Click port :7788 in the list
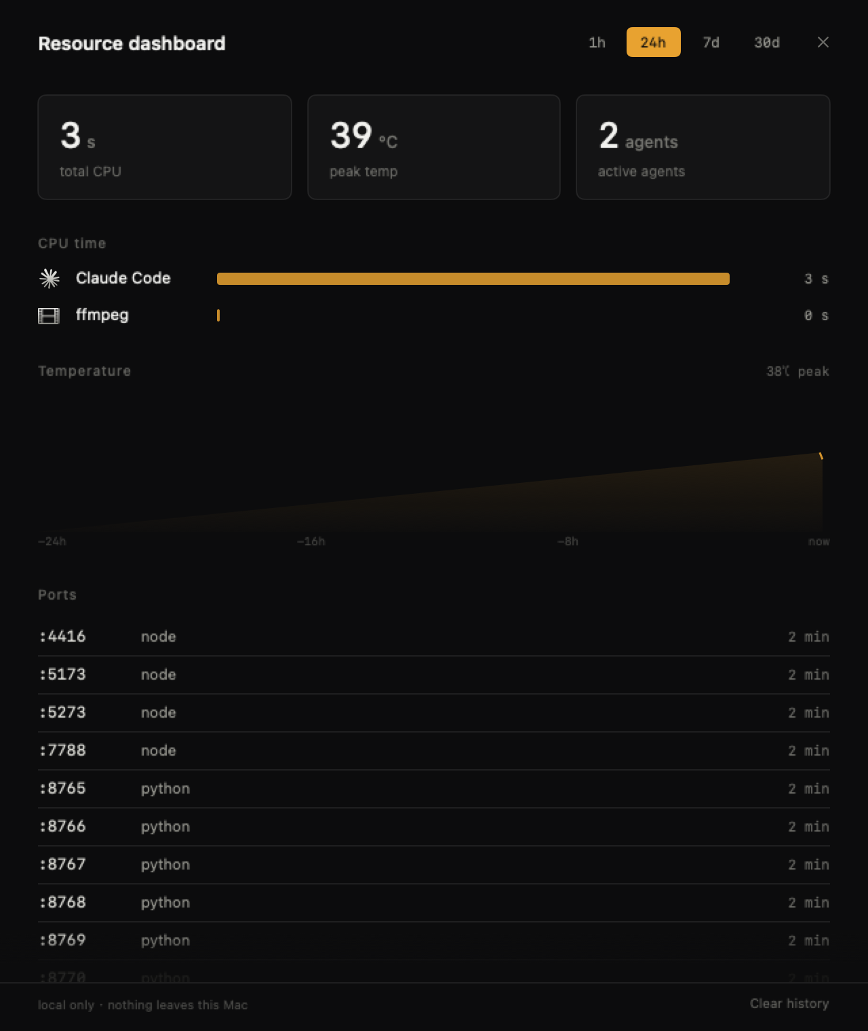The height and width of the screenshot is (1031, 868). click(434, 751)
